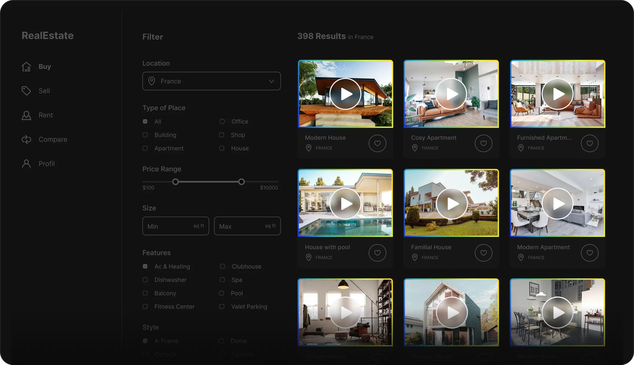Open the Modern House listing title
634x365 pixels.
(325, 138)
